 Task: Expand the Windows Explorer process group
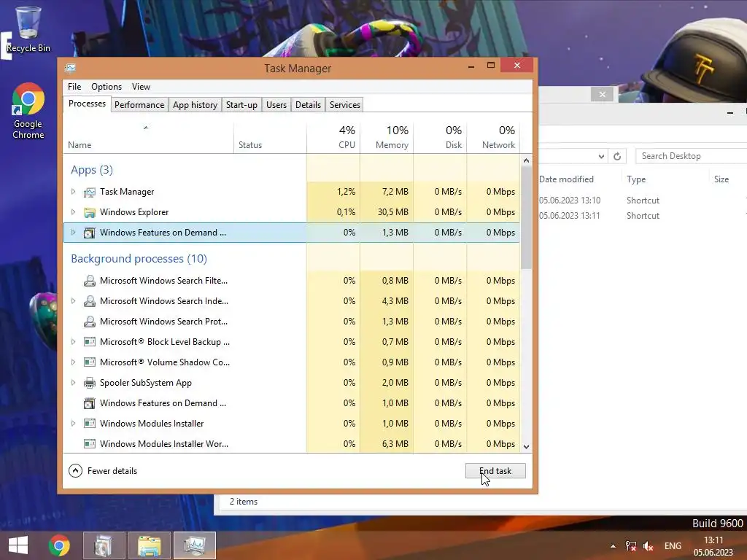tap(73, 212)
